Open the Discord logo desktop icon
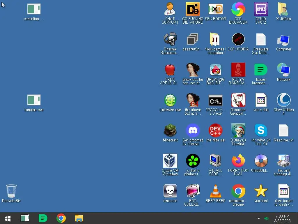The width and height of the screenshot is (298, 224). (x=193, y=130)
